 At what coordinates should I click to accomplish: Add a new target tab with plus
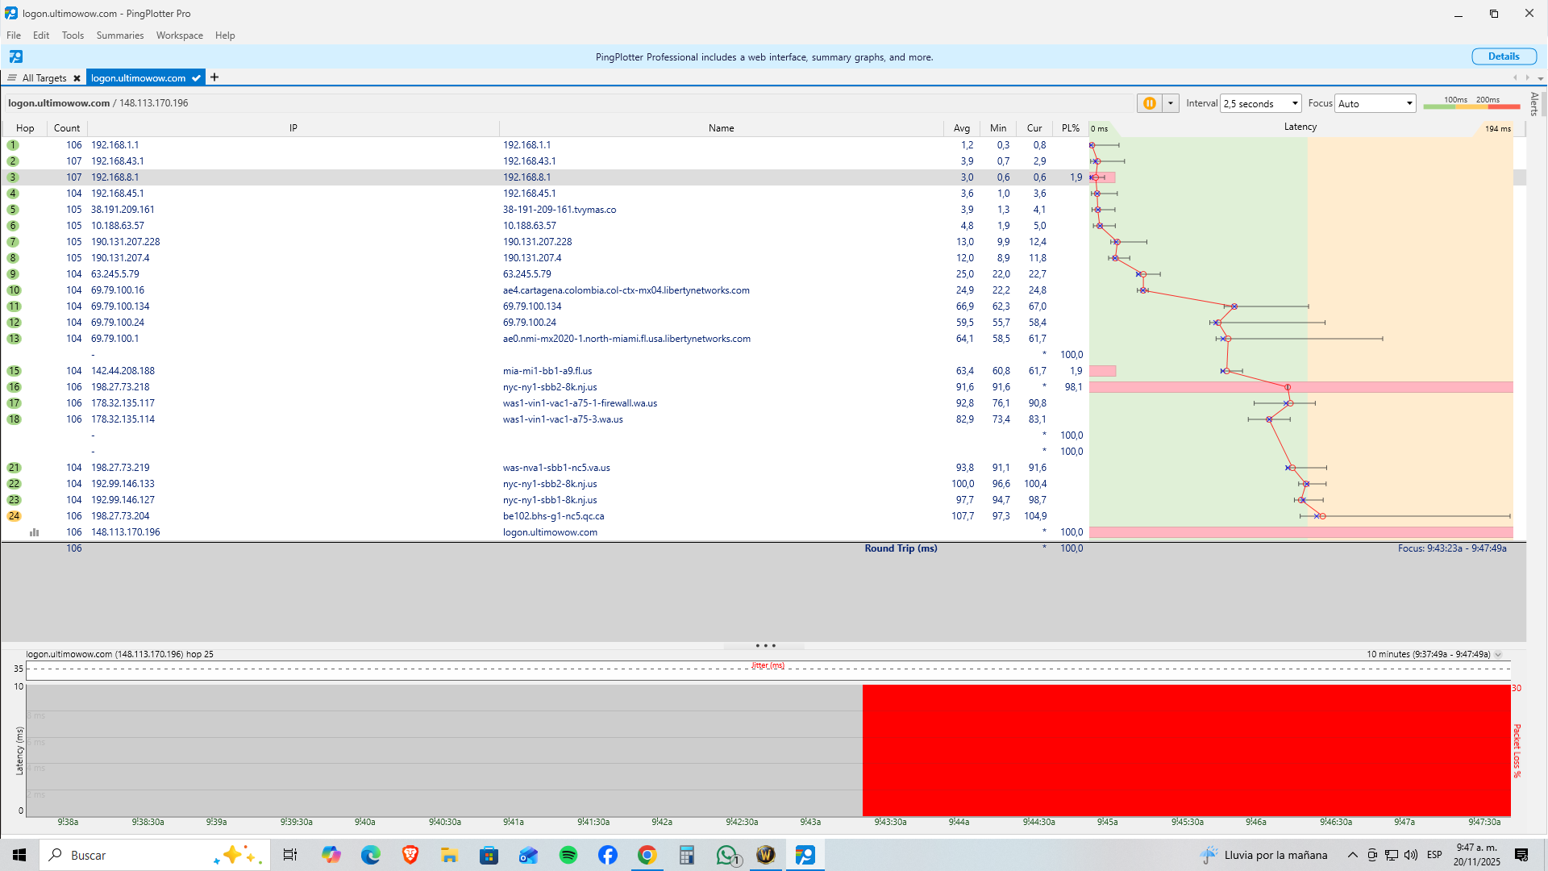pos(214,77)
